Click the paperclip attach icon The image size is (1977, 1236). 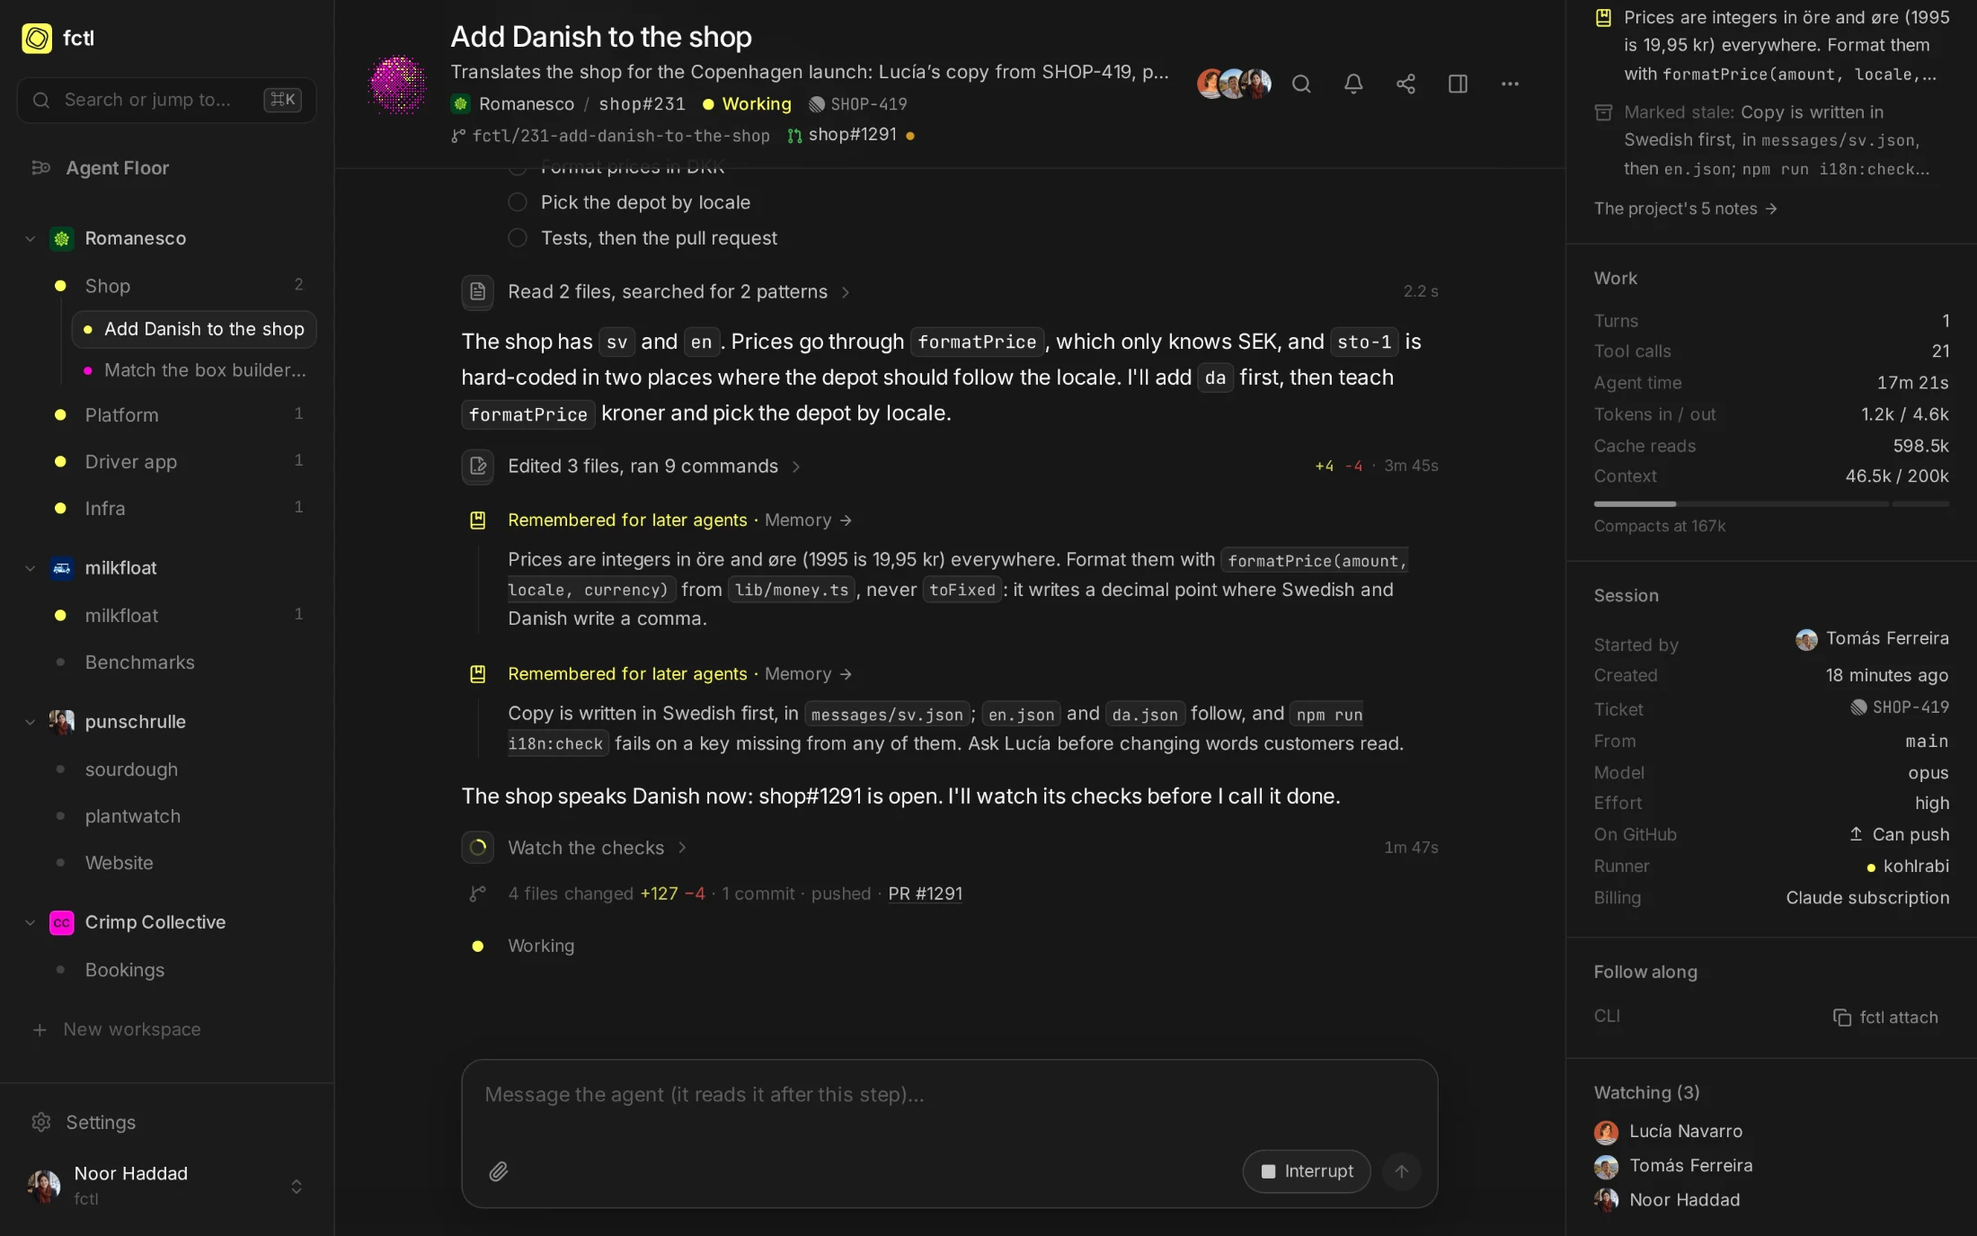pos(499,1171)
